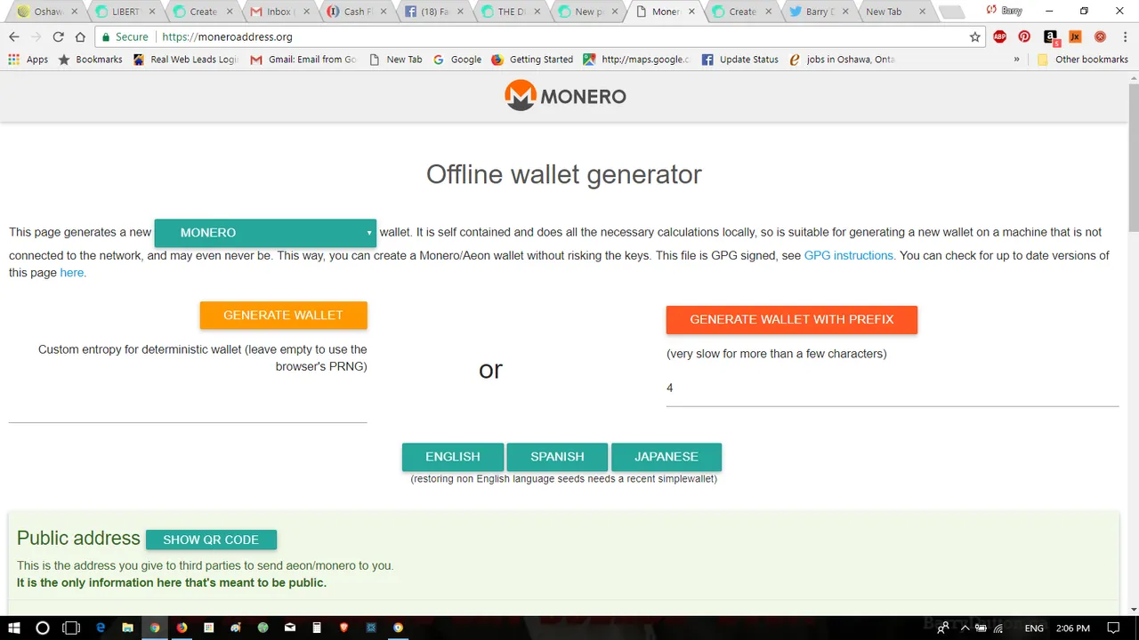Select ENGLISH seed language
The height and width of the screenshot is (640, 1139).
tap(453, 457)
